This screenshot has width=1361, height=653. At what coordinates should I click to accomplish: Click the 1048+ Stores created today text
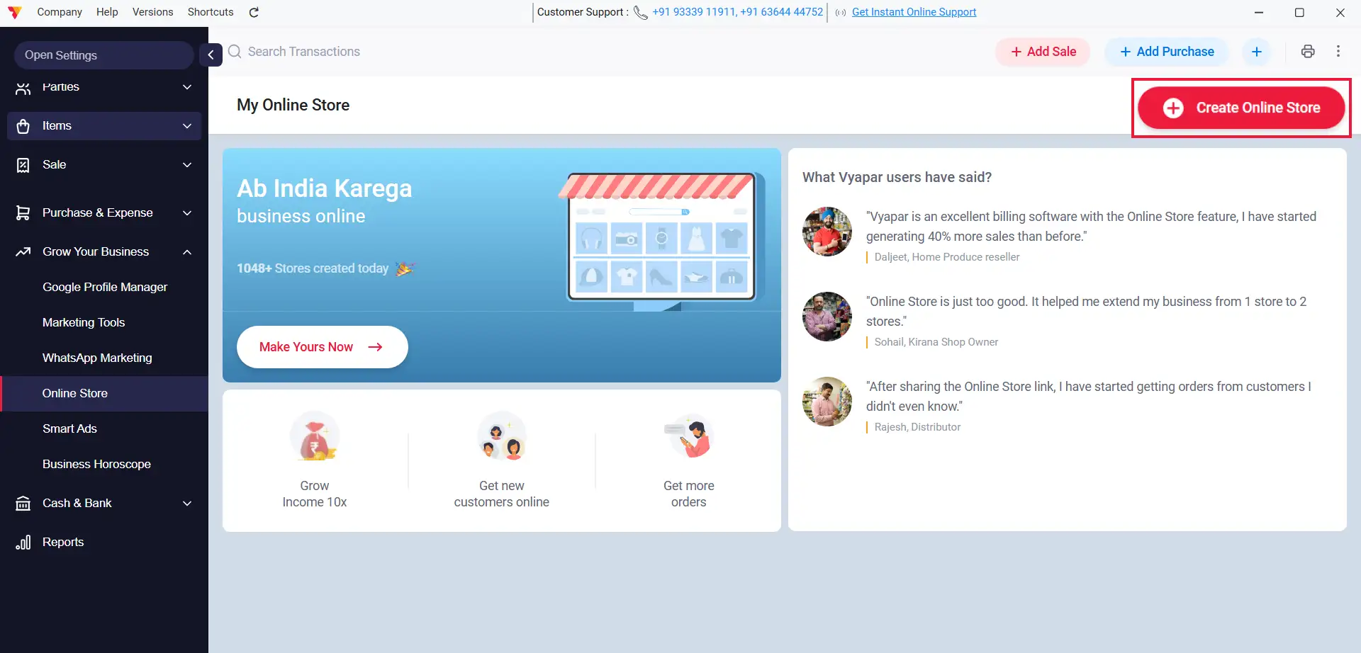(313, 268)
